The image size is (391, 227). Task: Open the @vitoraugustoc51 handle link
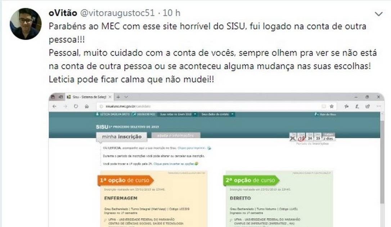[117, 13]
